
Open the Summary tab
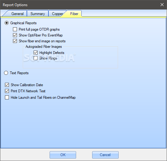point(38,14)
